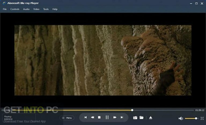The image size is (206, 125).
Task: Click the fast forward button
Action: [x=115, y=118]
